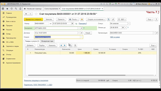This screenshot has height=91, width=161.
Task: Add invoice to favorites with star
Action: [x=36, y=14]
